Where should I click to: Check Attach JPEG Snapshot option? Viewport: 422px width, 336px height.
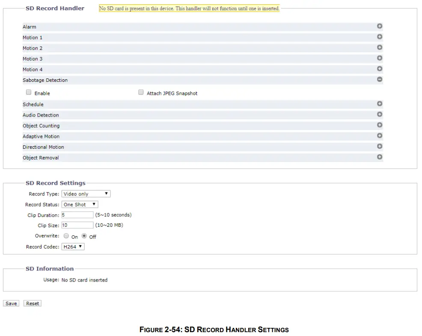141,93
